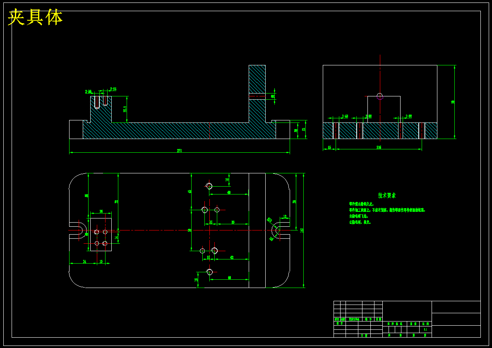Click the 技术要求 heading text

tap(387, 195)
